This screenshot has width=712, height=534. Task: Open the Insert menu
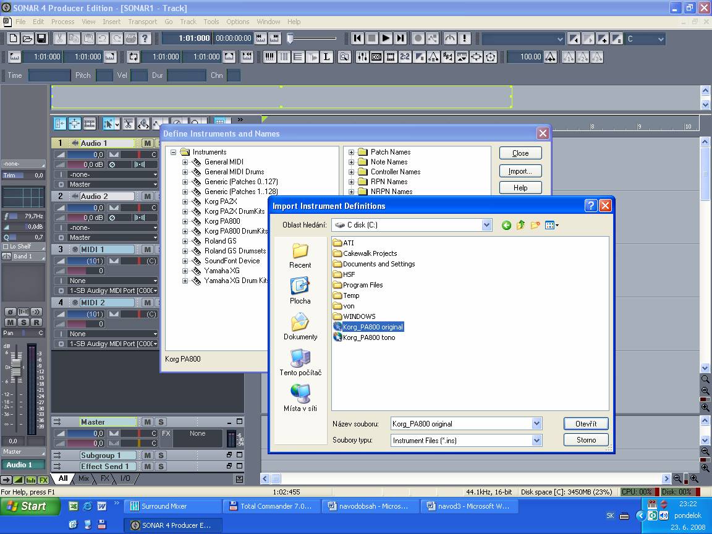coord(111,22)
